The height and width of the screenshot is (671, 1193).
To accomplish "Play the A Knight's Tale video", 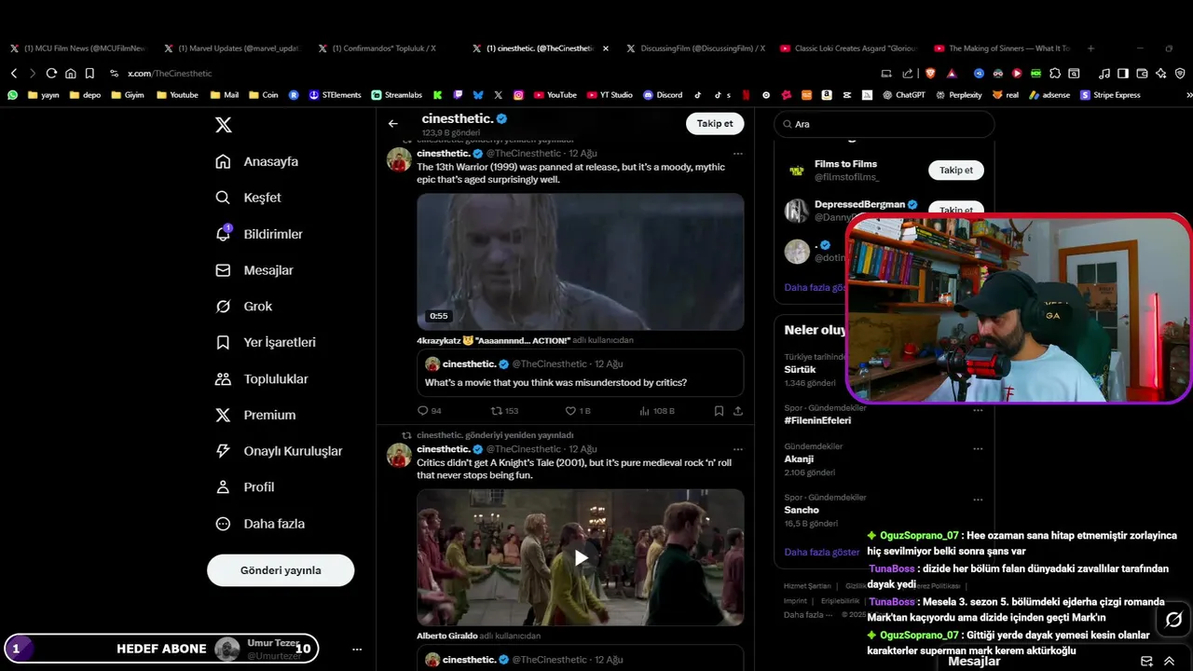I will click(581, 557).
